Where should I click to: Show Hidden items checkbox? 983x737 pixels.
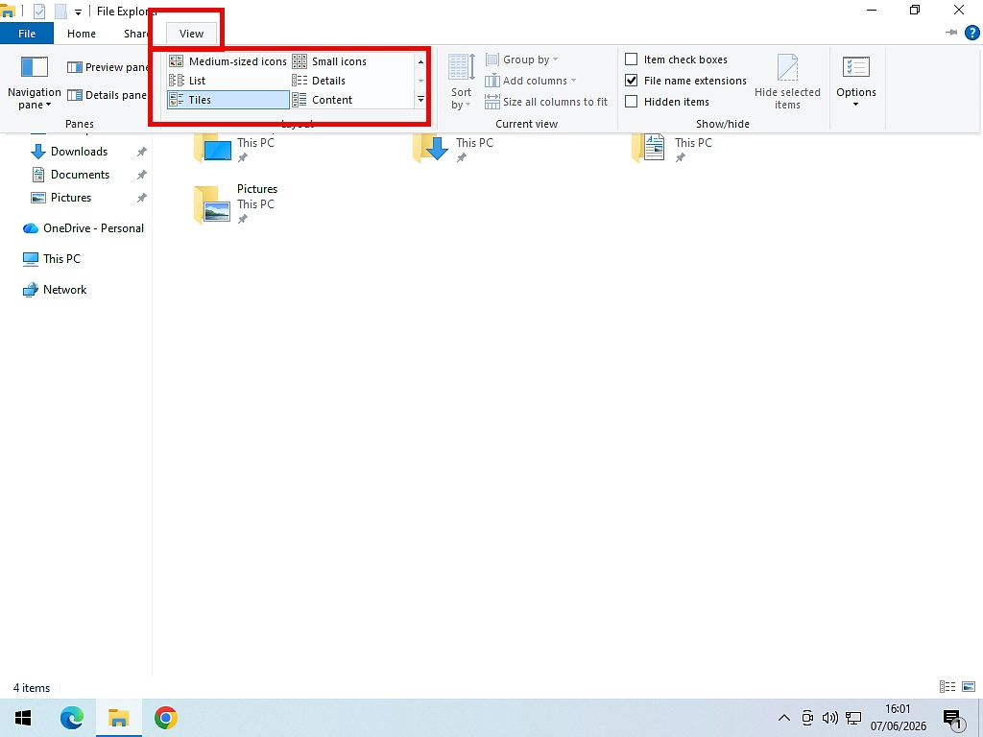coord(667,102)
